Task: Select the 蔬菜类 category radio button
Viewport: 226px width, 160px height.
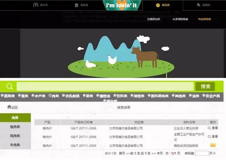Action: (x=2, y=96)
